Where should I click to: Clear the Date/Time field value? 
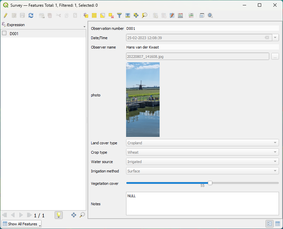pyautogui.click(x=267, y=38)
